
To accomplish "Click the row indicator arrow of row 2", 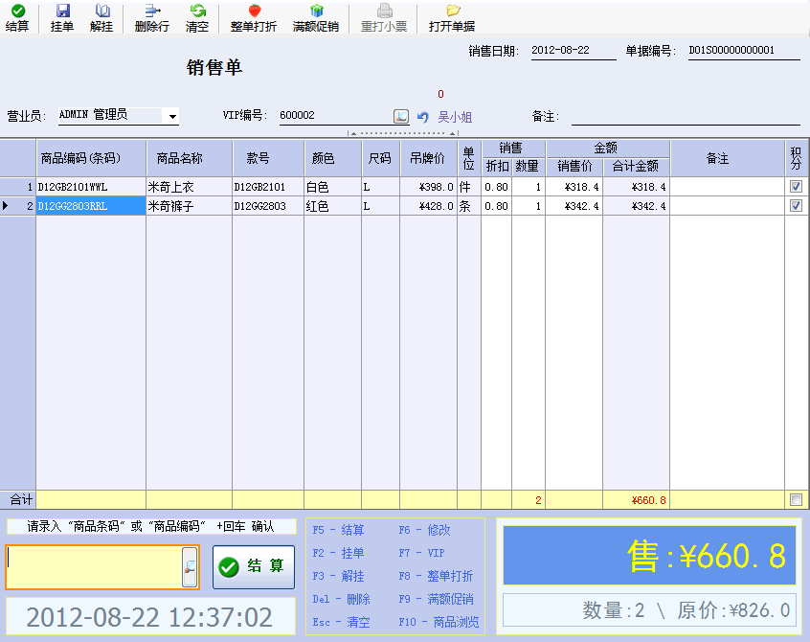I will click(x=5, y=206).
